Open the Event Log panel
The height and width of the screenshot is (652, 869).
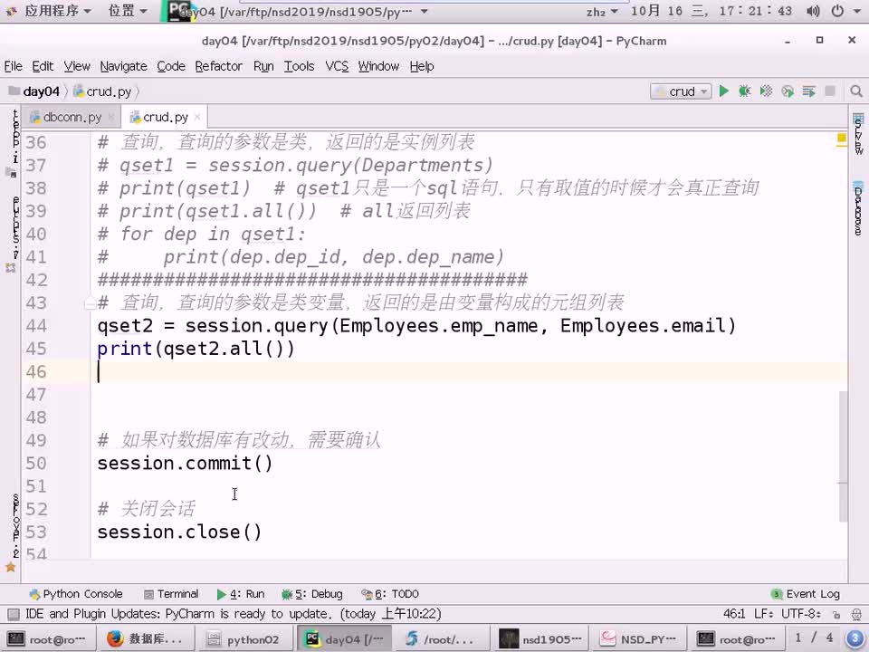coord(806,594)
